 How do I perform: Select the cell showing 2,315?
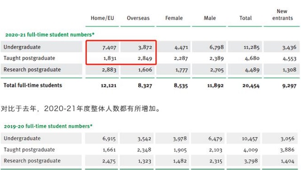tap(215, 162)
